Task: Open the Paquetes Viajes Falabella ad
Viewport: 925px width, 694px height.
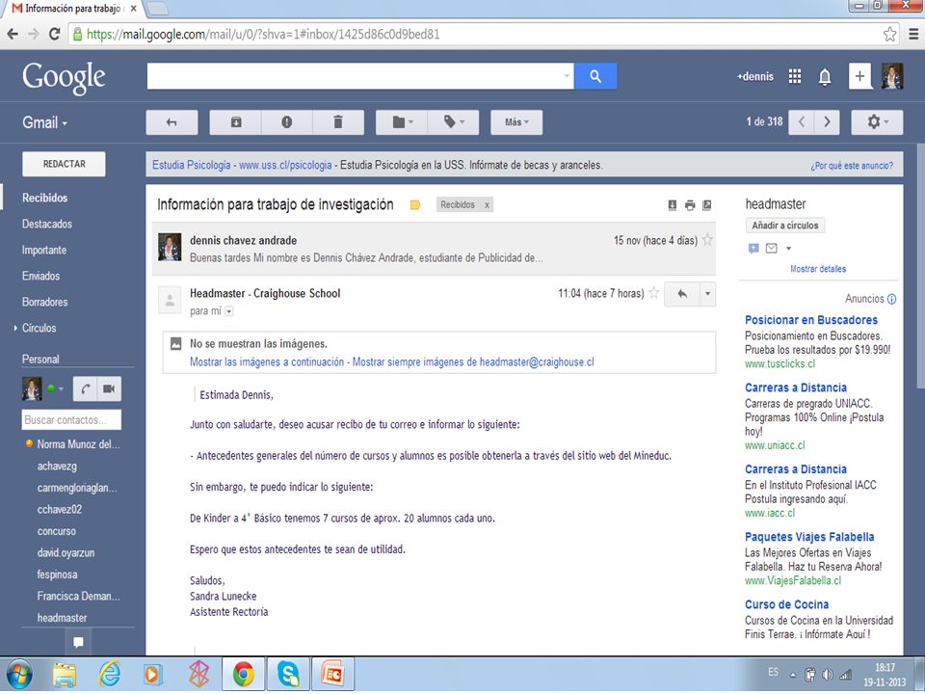Action: 809,537
